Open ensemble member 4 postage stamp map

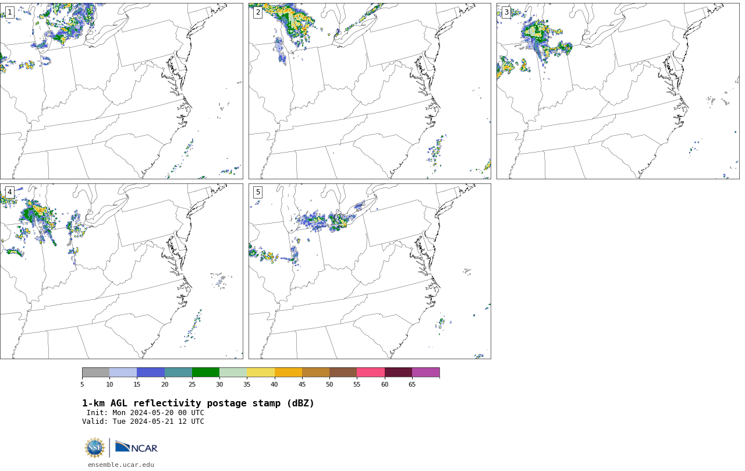121,271
